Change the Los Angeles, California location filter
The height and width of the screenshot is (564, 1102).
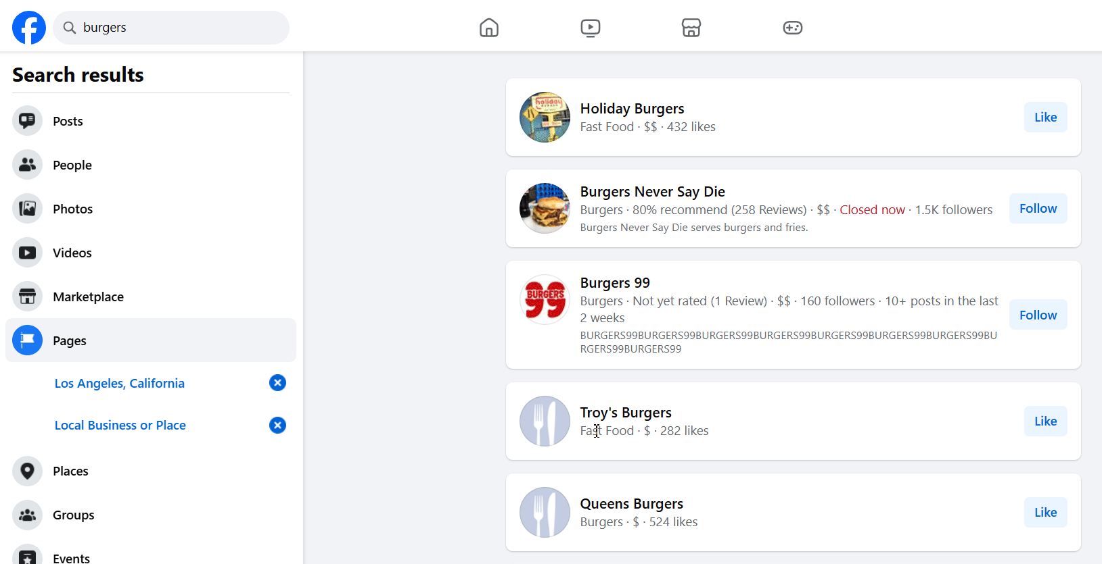(x=120, y=383)
